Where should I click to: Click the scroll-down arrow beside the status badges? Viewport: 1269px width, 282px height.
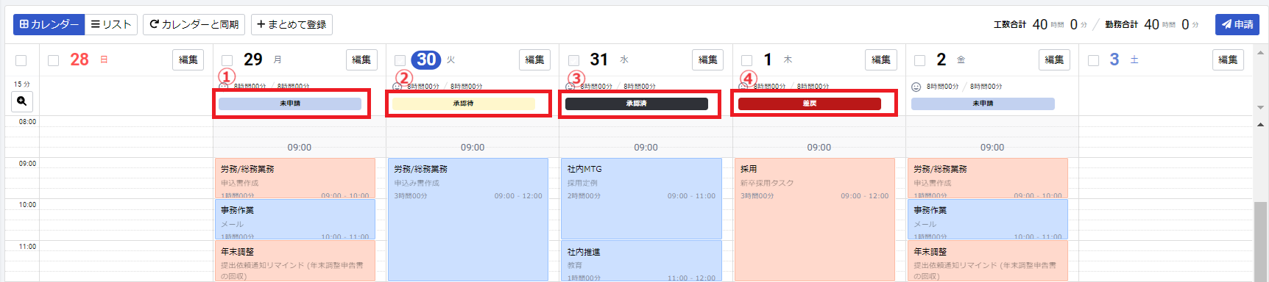tap(1260, 107)
